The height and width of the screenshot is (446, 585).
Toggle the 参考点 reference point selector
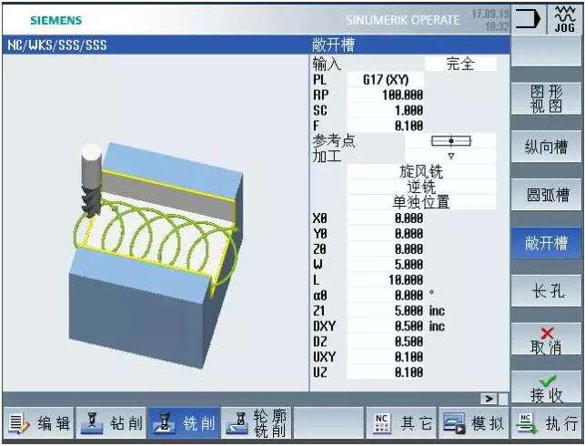[450, 141]
